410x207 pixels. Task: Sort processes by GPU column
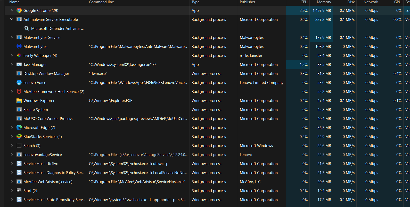click(x=398, y=2)
